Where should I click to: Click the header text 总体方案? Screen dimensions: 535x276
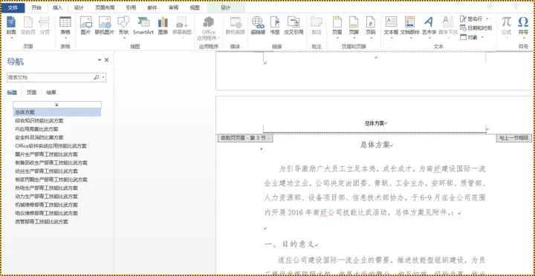click(x=374, y=123)
